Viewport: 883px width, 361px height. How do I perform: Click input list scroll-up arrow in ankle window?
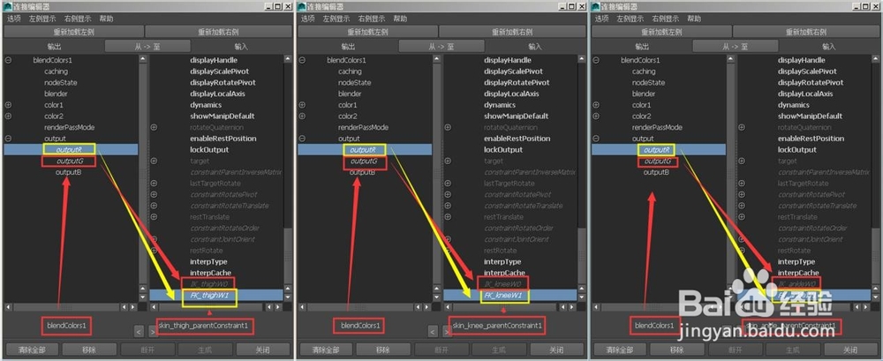click(x=876, y=58)
